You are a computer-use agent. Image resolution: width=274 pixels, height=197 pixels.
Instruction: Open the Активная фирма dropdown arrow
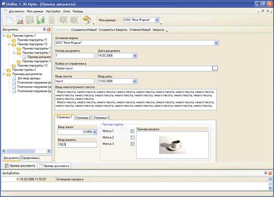coord(216,43)
